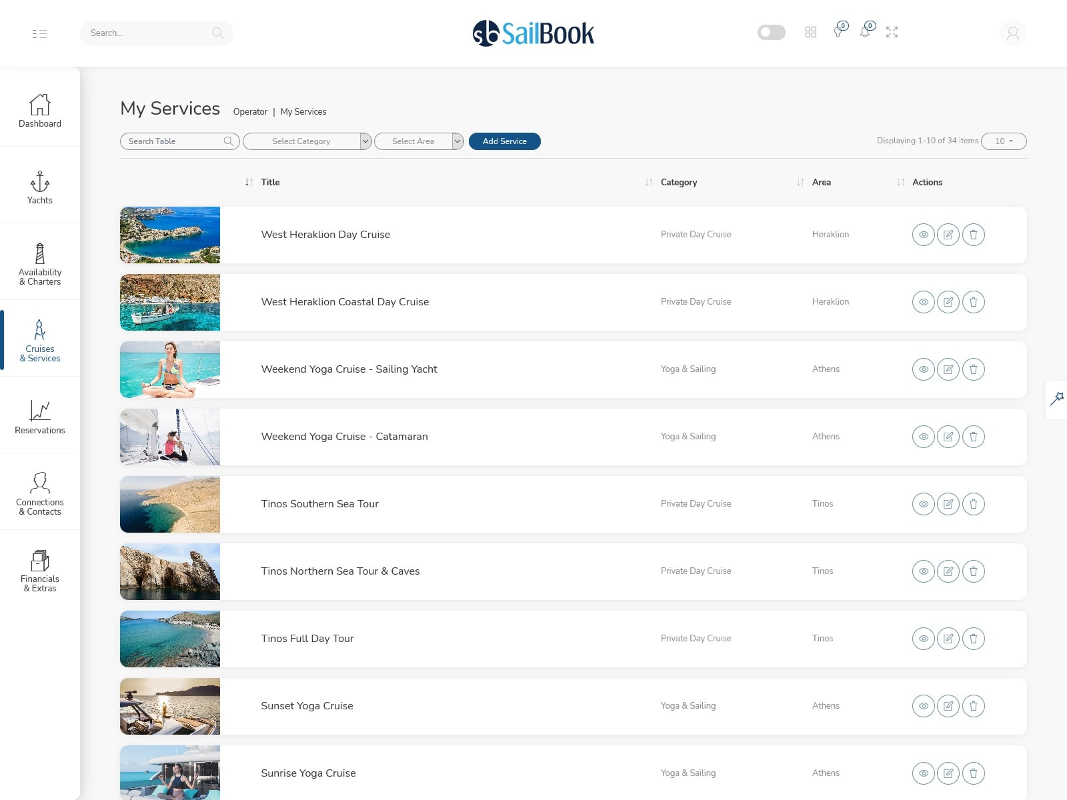
Task: Open the notifications bell icon
Action: click(x=865, y=31)
